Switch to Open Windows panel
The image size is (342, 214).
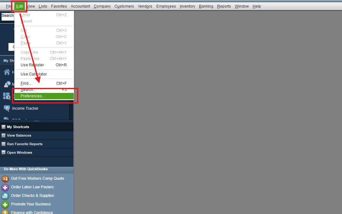point(37,152)
